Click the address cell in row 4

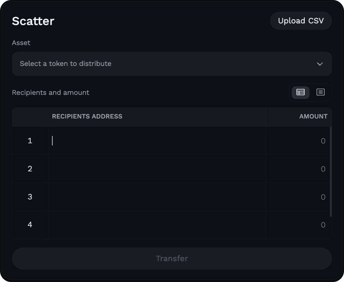point(157,225)
